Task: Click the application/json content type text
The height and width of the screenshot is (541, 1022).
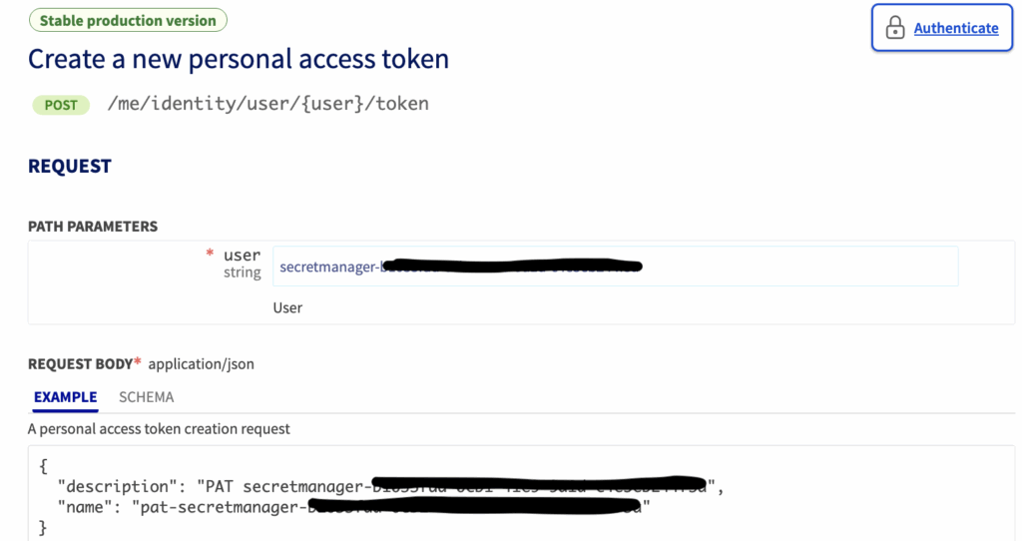Action: tap(201, 364)
